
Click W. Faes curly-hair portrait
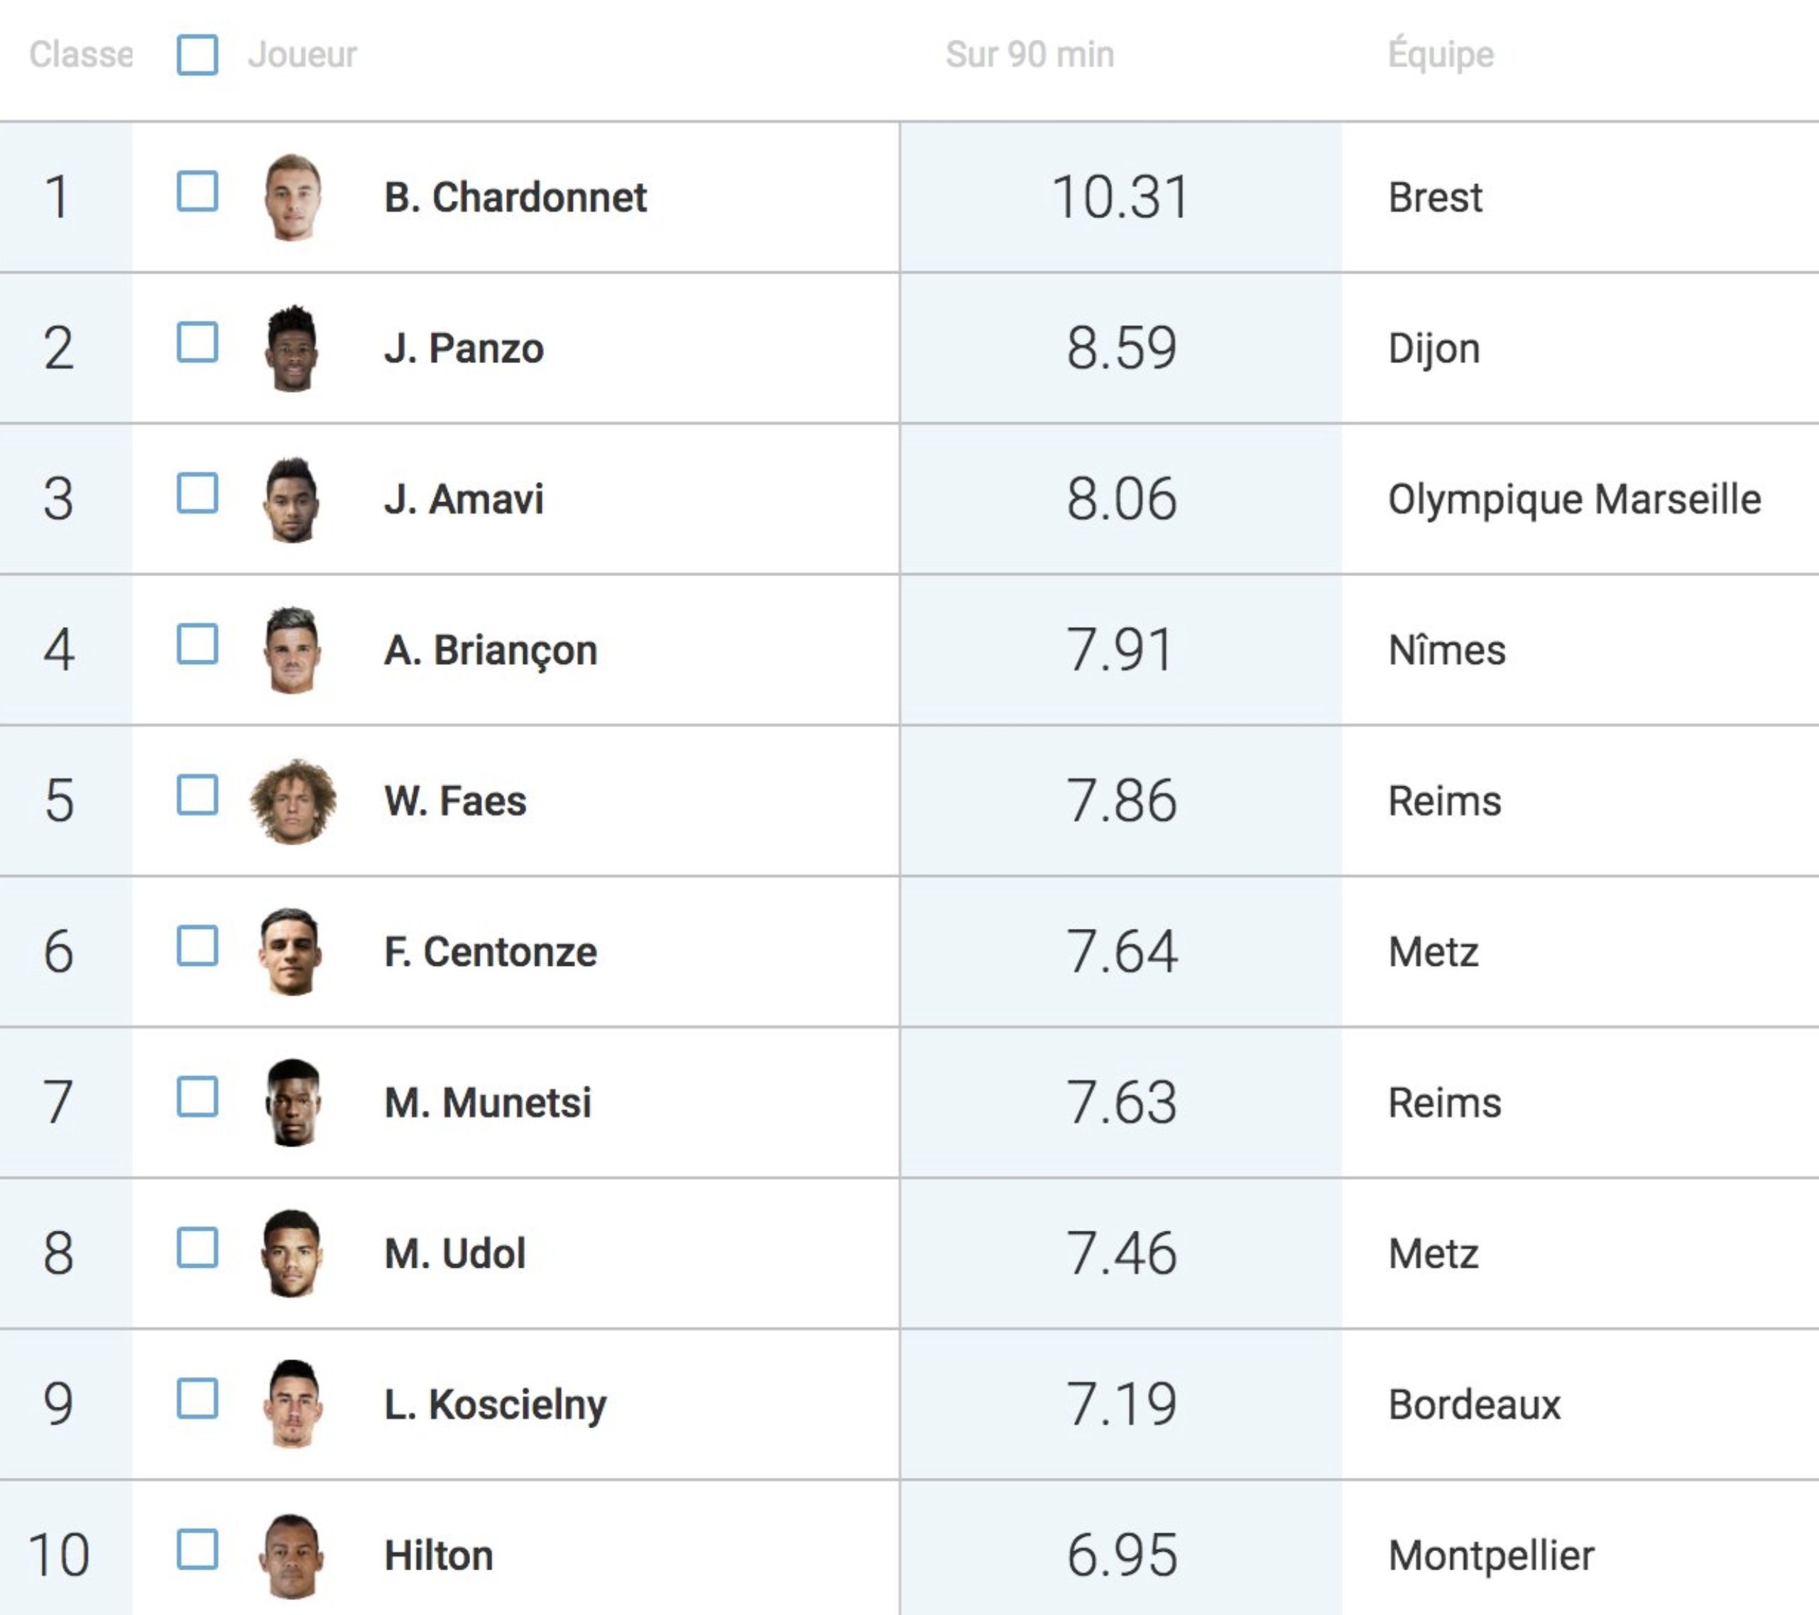coord(293,800)
